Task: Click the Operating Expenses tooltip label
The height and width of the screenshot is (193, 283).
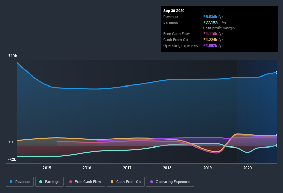Action: click(181, 45)
